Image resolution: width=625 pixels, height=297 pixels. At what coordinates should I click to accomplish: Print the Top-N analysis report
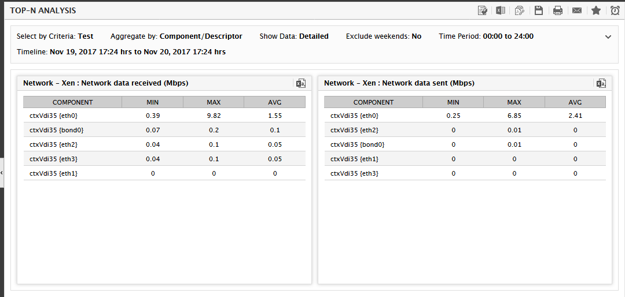click(x=558, y=11)
